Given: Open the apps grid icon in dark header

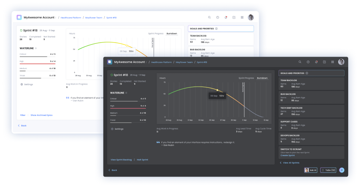Looking at the screenshot, I should pyautogui.click(x=333, y=62).
